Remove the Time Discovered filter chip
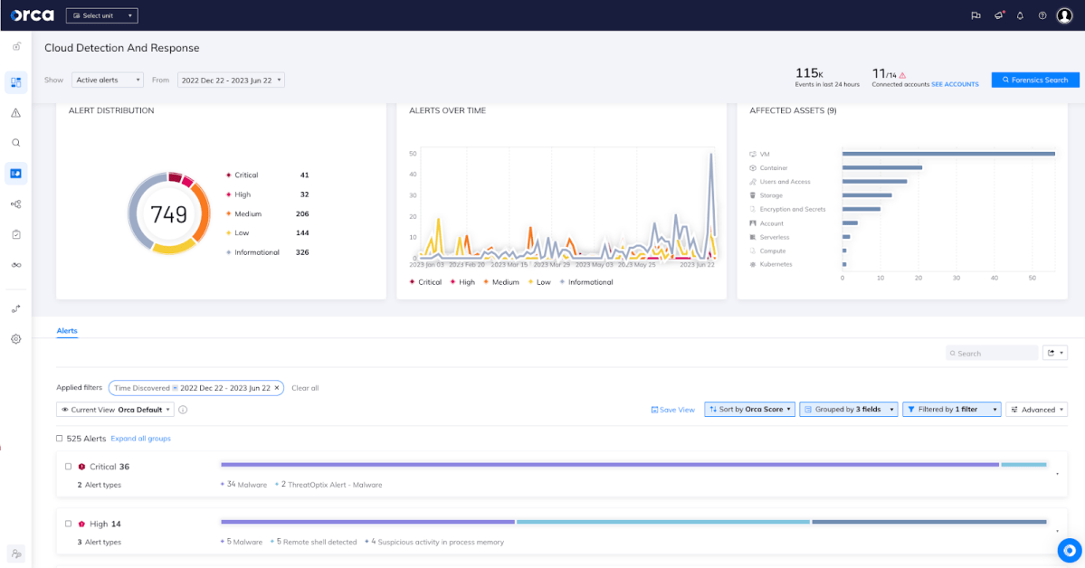 click(x=277, y=388)
